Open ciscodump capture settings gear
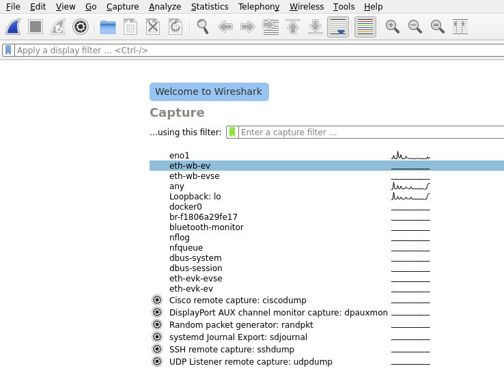Image resolution: width=504 pixels, height=392 pixels. 157,300
